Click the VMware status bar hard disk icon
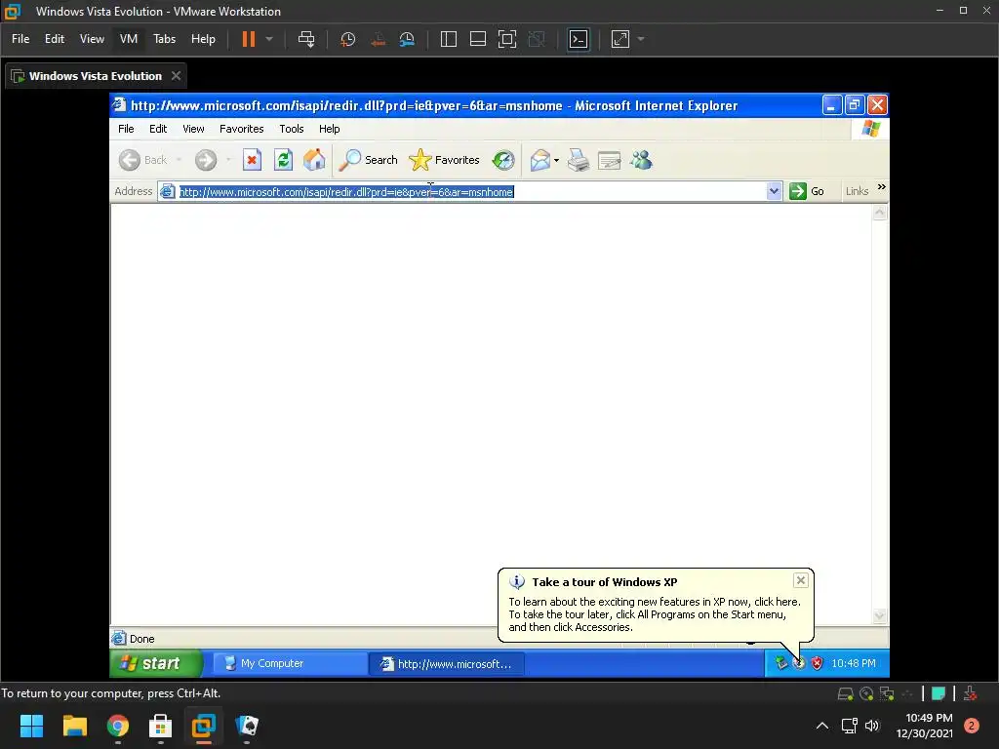999x749 pixels. (846, 694)
